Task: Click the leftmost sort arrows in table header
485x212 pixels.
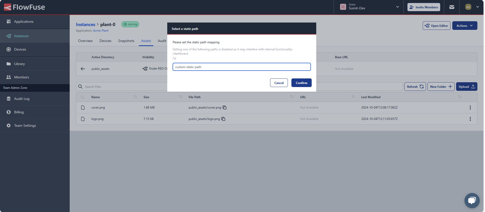Action: (x=82, y=97)
